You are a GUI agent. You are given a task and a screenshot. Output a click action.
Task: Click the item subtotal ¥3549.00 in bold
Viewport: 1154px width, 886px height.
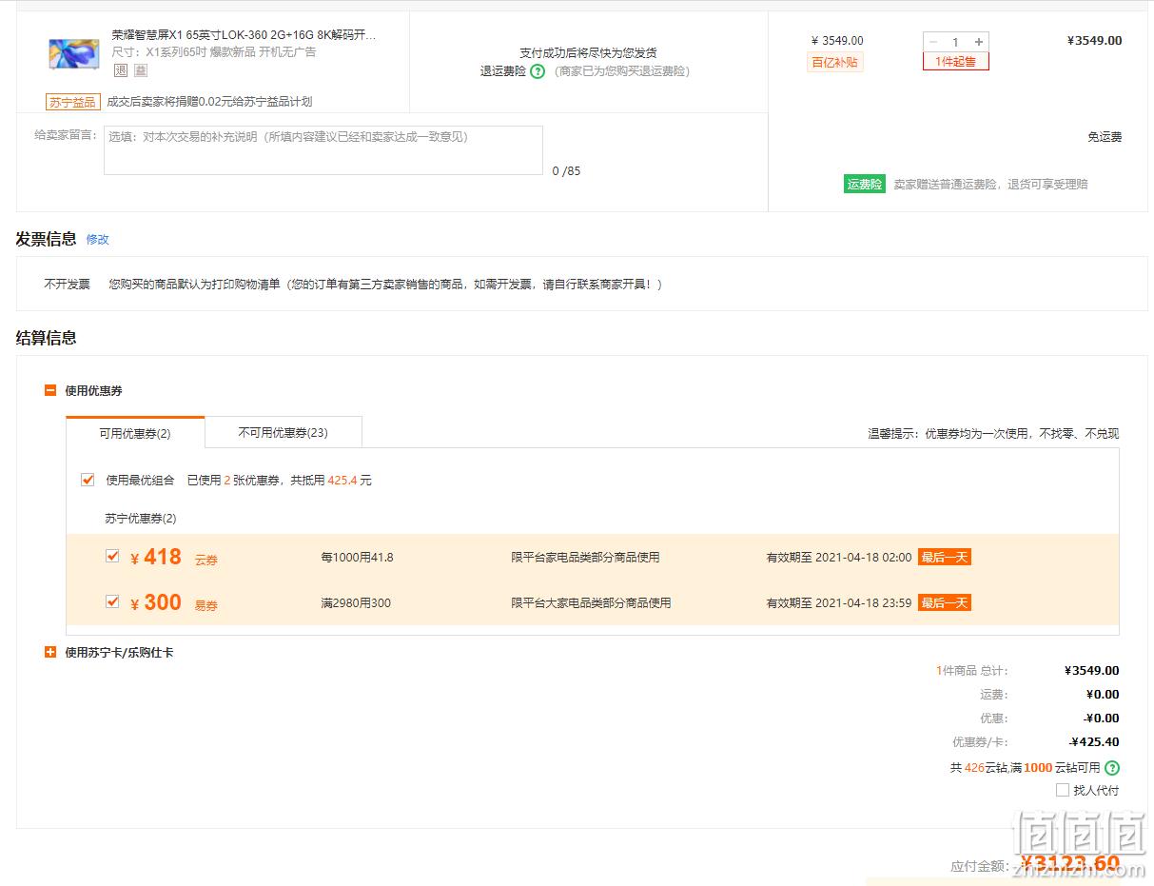coord(1094,41)
